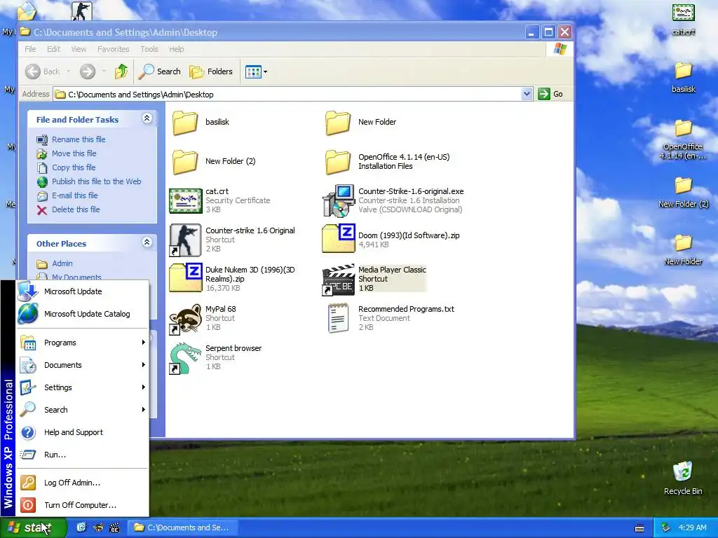718x538 pixels.
Task: Open the address bar dropdown arrow
Action: point(527,95)
